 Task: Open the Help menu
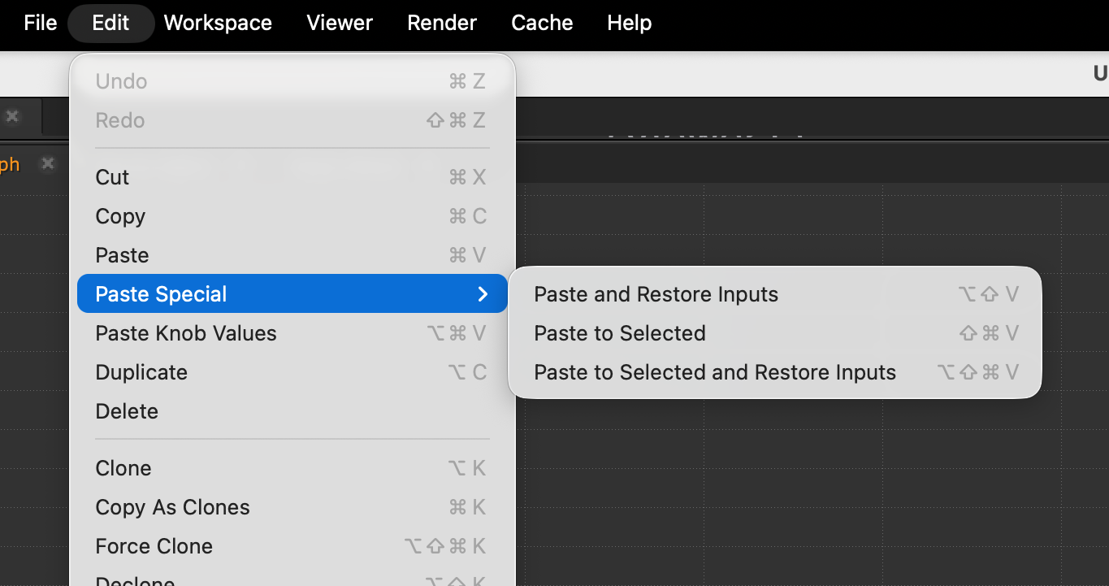pos(629,23)
